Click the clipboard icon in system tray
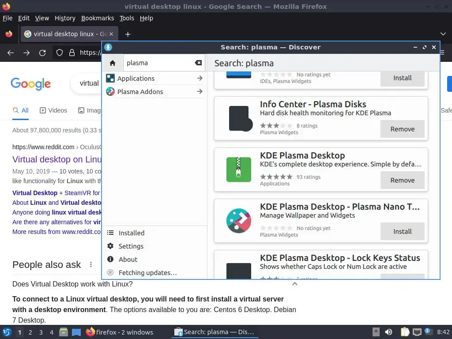452x339 pixels. click(405, 332)
